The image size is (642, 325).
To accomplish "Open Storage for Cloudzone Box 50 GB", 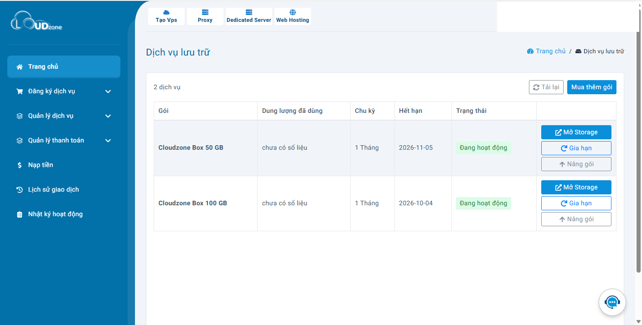I will tap(576, 132).
